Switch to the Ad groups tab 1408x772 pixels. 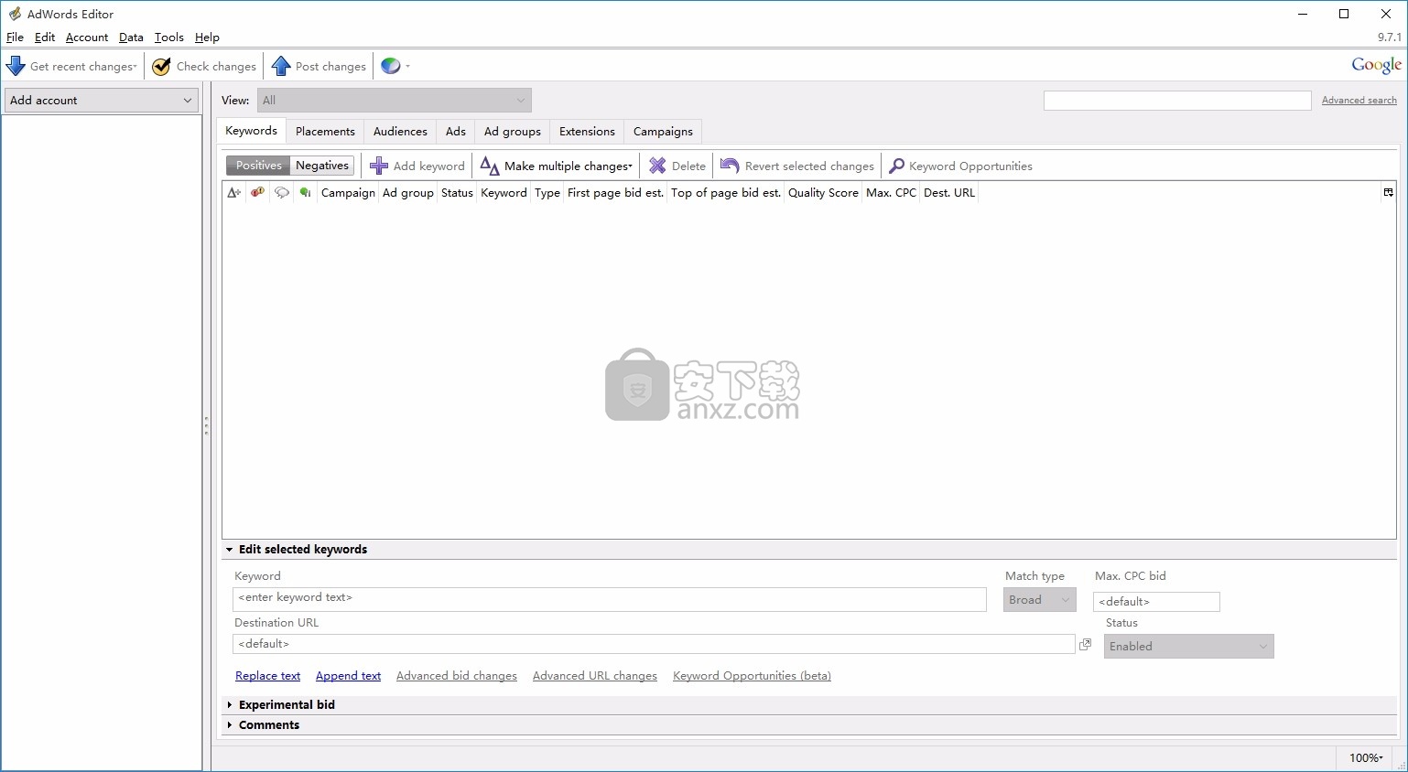(x=513, y=132)
